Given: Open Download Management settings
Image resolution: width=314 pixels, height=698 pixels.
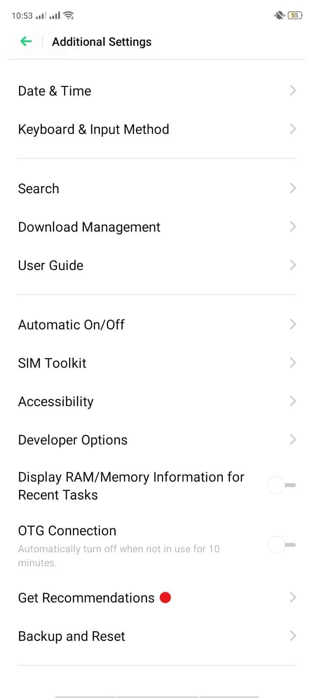Looking at the screenshot, I should tap(89, 227).
